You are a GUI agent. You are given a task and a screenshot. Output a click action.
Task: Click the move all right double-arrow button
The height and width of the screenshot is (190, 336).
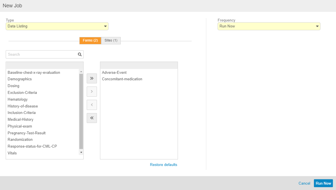click(x=92, y=78)
